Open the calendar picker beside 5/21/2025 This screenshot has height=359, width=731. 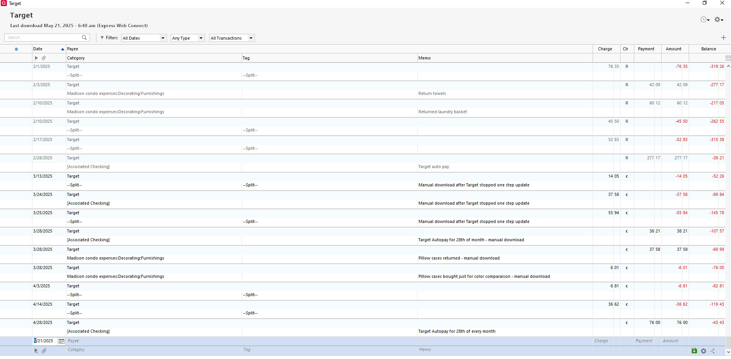tap(61, 341)
